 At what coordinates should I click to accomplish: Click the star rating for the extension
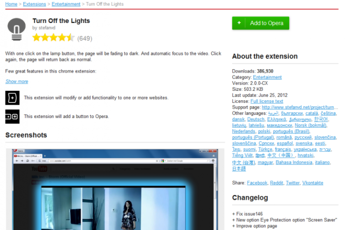coord(53,38)
